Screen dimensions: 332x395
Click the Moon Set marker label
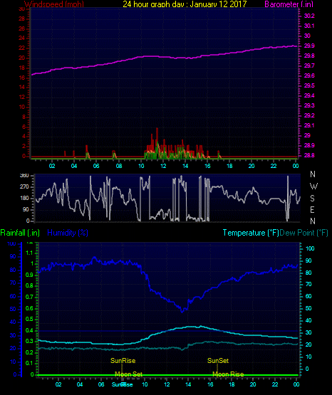(x=128, y=374)
